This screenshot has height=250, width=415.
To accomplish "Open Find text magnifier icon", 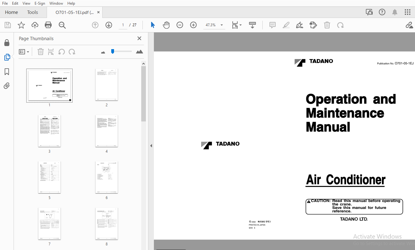I will pyautogui.click(x=62, y=25).
